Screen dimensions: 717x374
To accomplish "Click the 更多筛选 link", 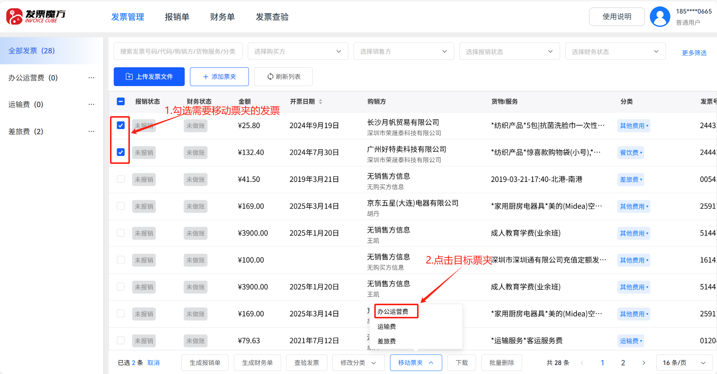I will [694, 53].
